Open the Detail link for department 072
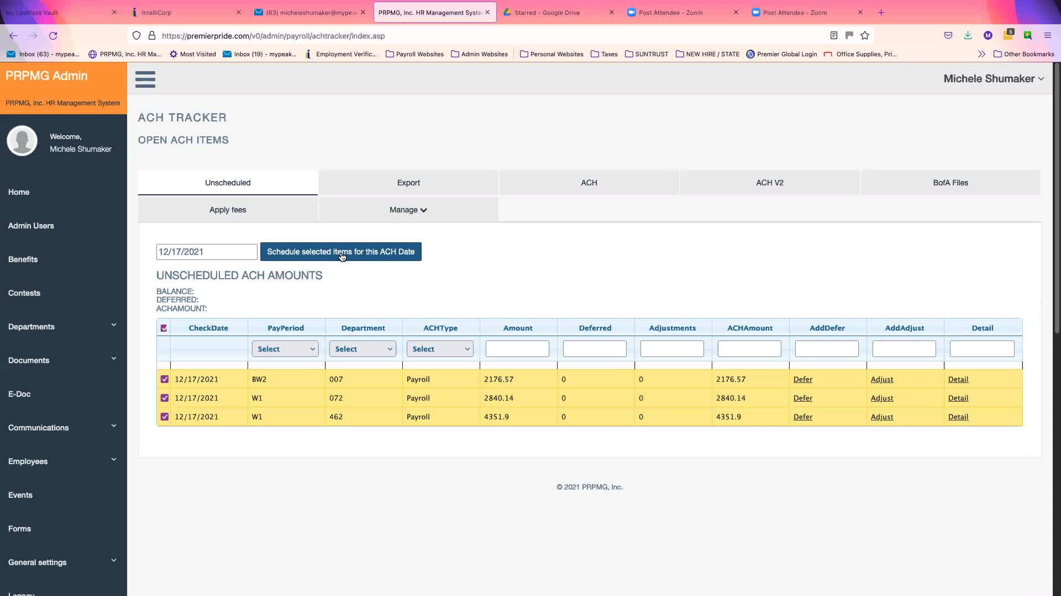This screenshot has height=596, width=1061. [x=958, y=398]
